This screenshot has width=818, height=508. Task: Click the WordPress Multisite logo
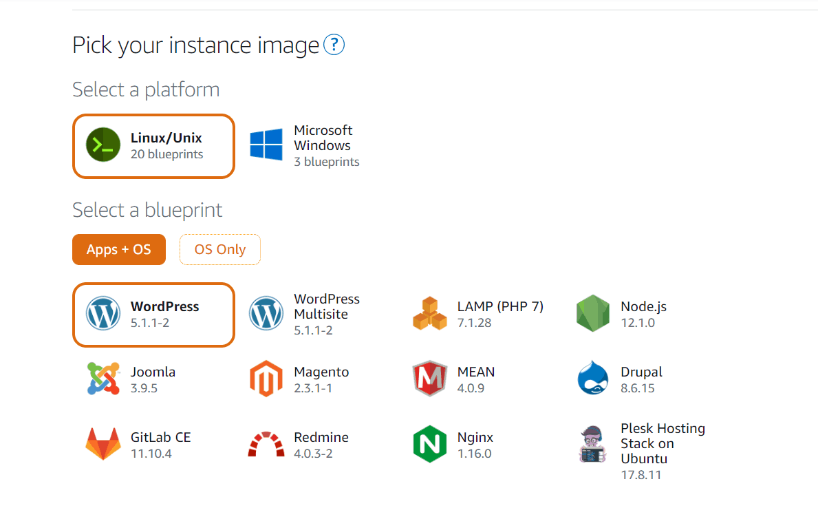(x=266, y=313)
